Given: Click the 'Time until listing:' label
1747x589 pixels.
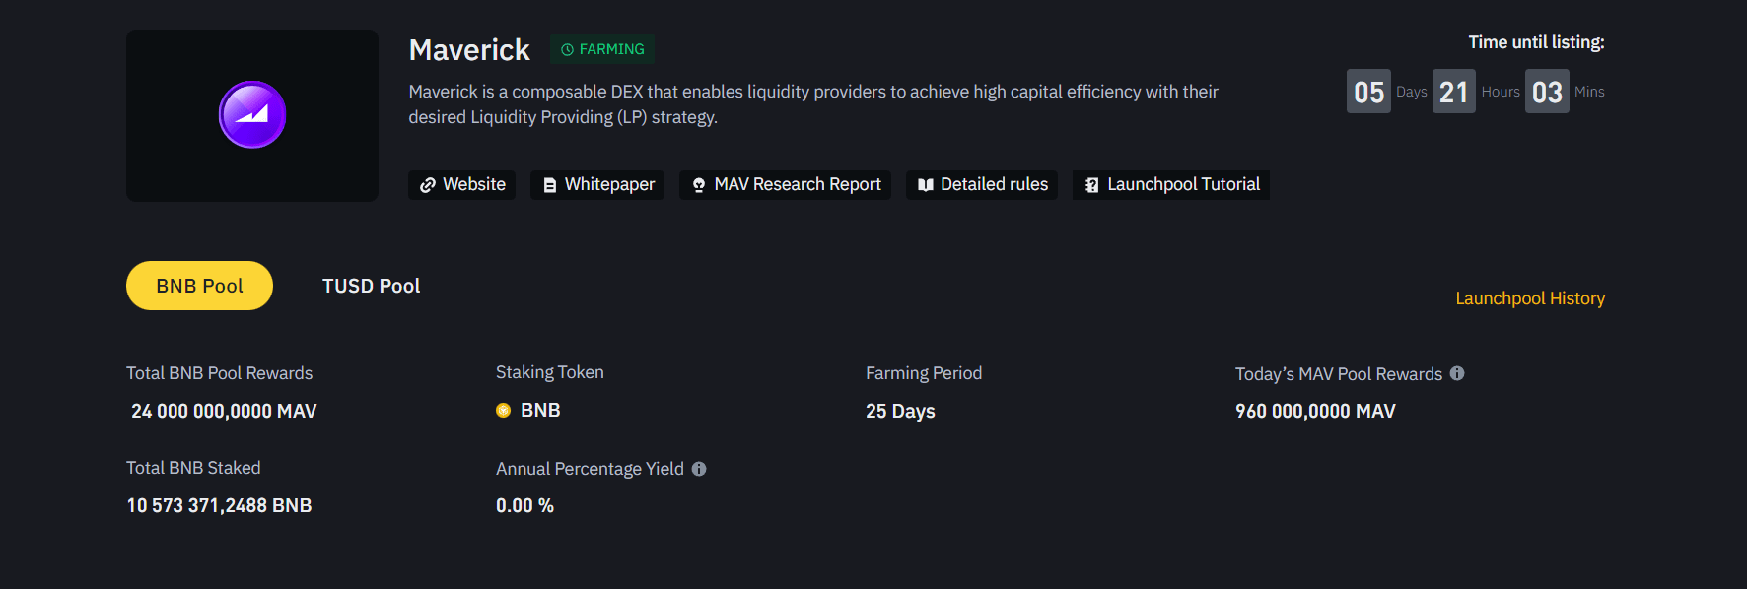Looking at the screenshot, I should [1536, 42].
